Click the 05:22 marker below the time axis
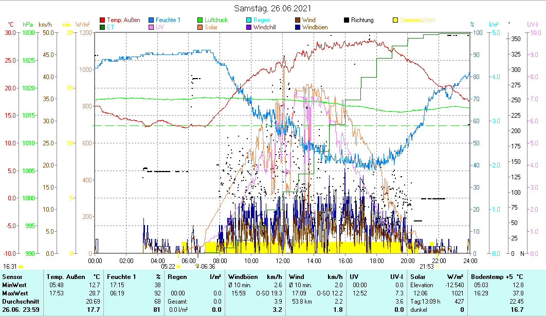 tap(168, 267)
